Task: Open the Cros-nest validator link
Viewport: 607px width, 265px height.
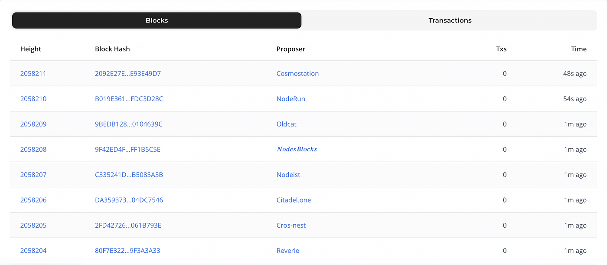Action: (x=291, y=226)
